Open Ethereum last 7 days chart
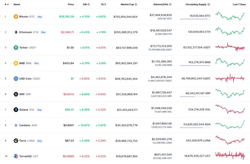The image size is (250, 164). coord(230,31)
